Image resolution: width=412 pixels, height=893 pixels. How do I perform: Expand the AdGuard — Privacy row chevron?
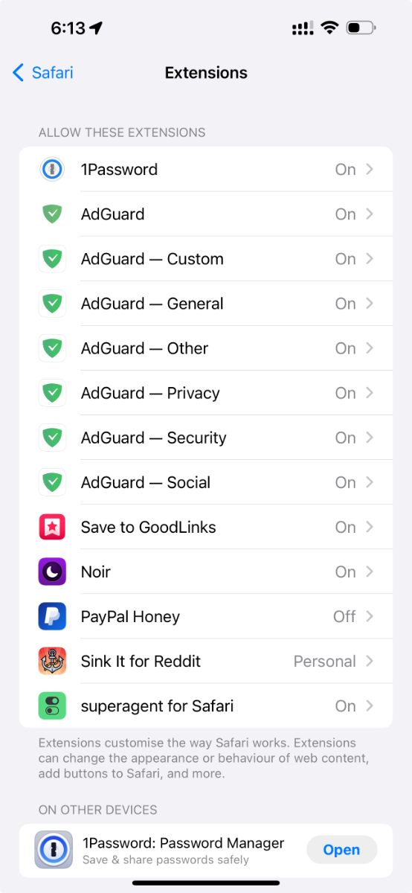pyautogui.click(x=370, y=393)
